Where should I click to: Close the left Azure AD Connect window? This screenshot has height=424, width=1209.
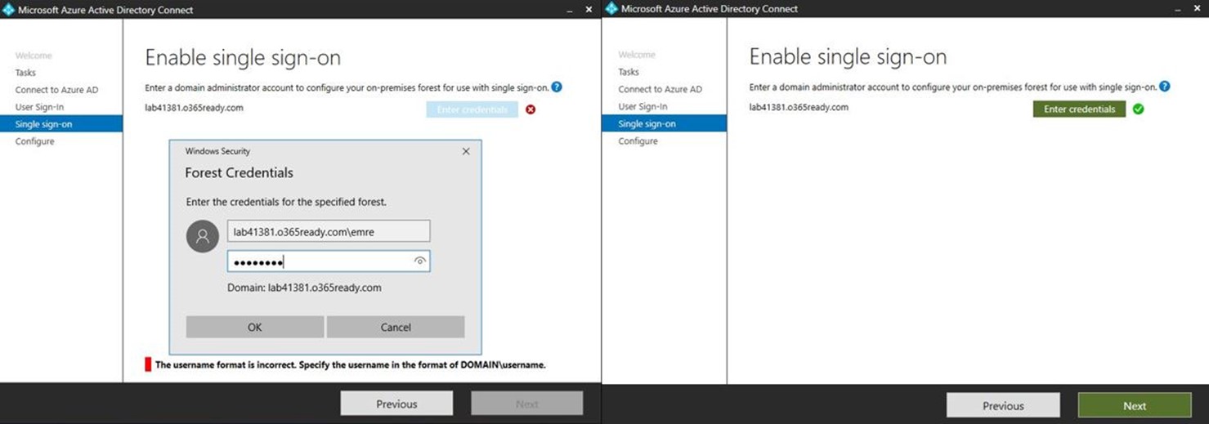click(x=589, y=10)
